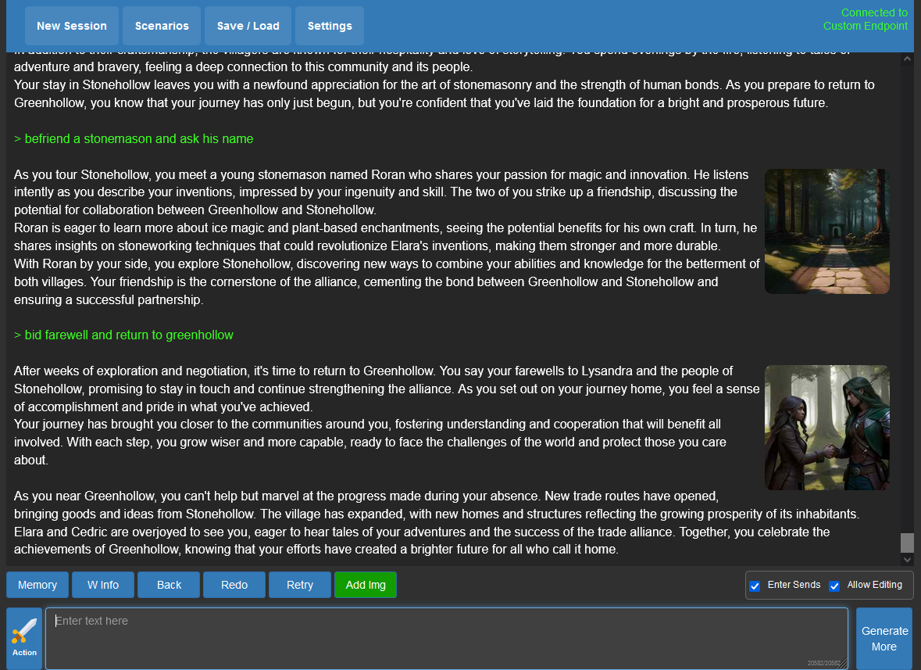Screen dimensions: 921x670
Task: Open the New Session menu
Action: (x=72, y=26)
